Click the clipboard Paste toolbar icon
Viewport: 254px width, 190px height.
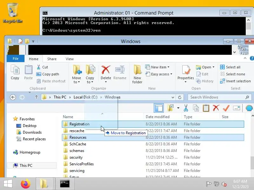pyautogui.click(x=206, y=108)
